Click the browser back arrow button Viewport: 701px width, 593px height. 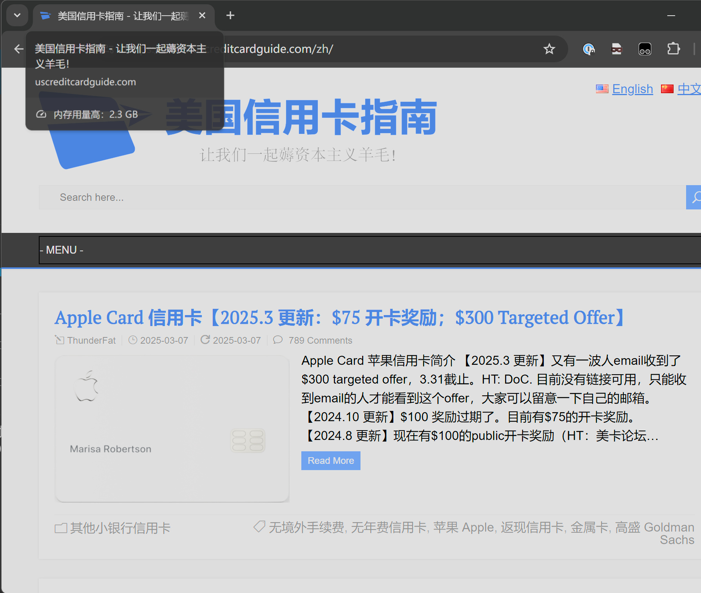(18, 49)
